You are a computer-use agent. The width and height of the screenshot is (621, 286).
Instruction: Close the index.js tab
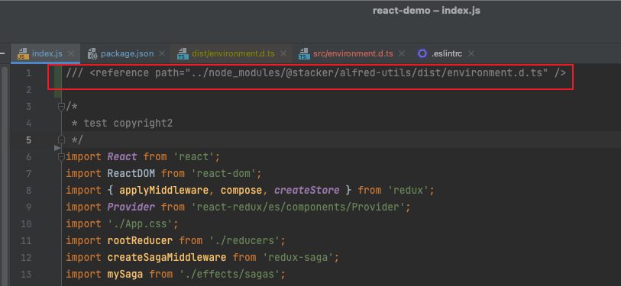click(71, 53)
